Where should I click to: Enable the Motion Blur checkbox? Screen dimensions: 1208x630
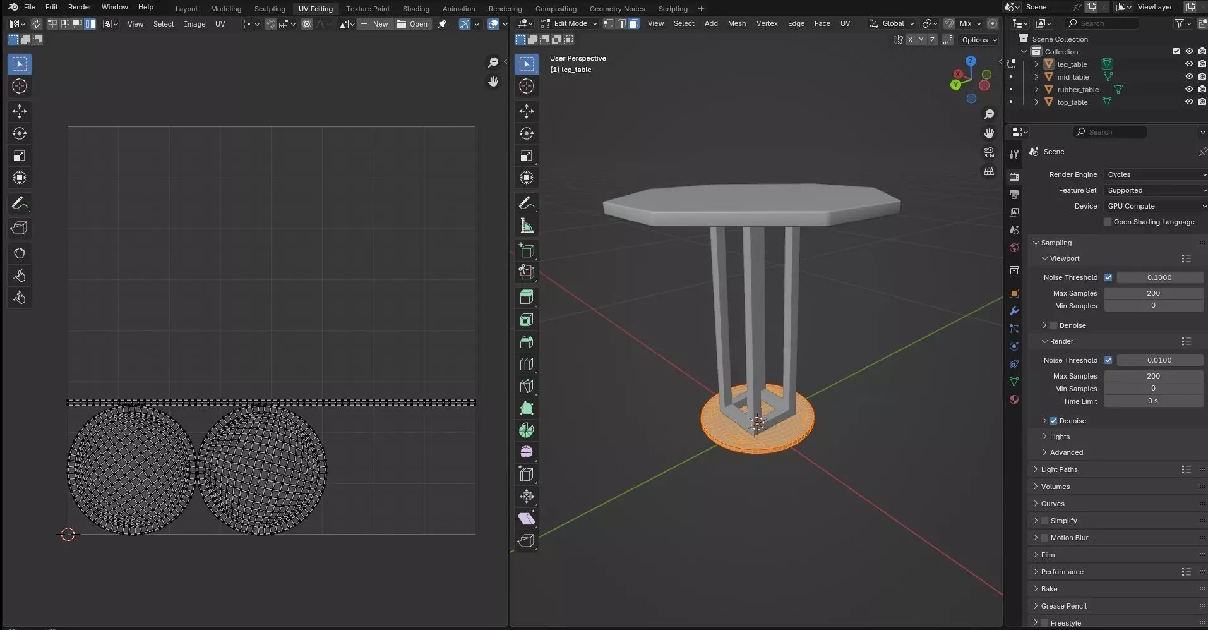(1044, 538)
